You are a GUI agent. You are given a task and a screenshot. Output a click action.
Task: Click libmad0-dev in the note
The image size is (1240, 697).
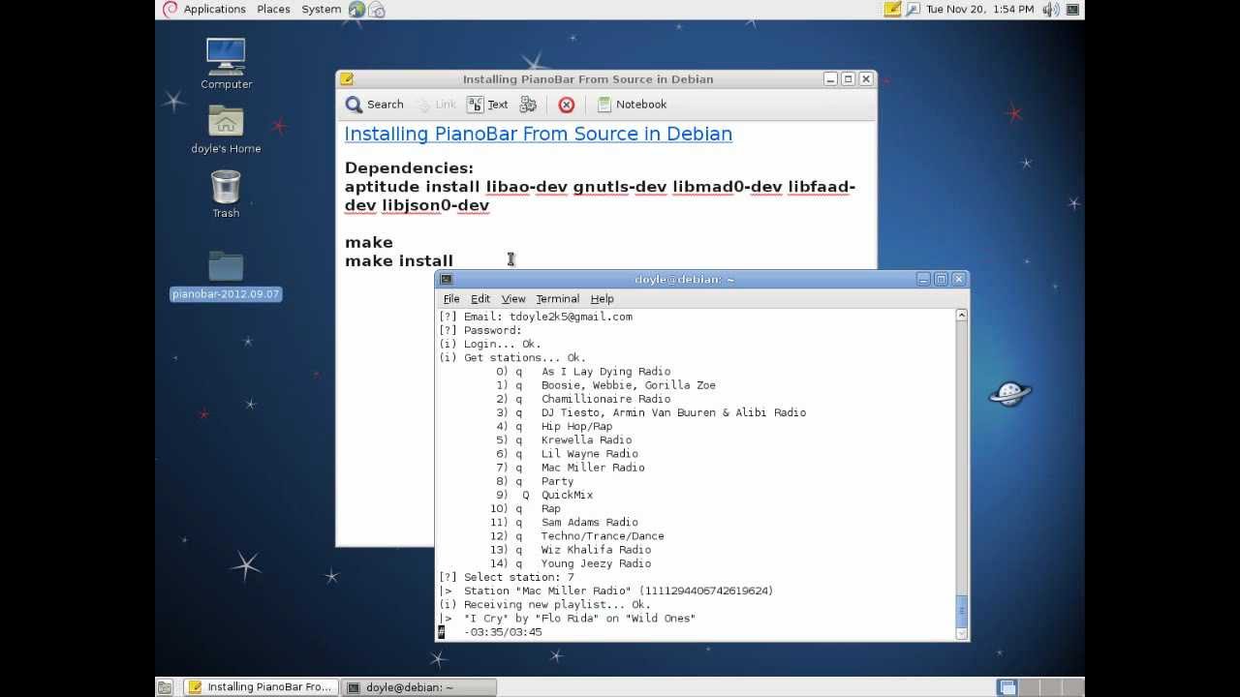pyautogui.click(x=728, y=187)
